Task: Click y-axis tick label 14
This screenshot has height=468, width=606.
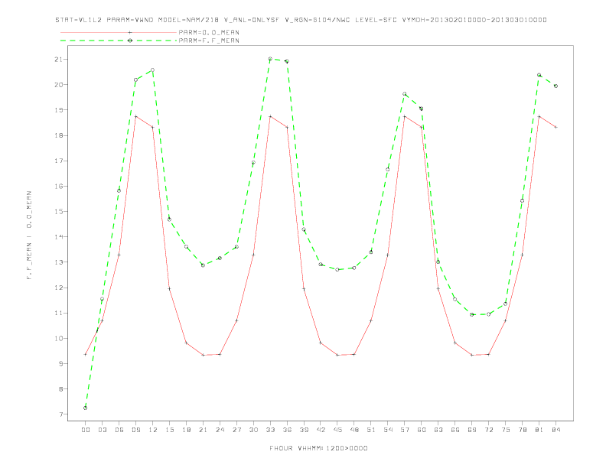Action: tap(58, 237)
